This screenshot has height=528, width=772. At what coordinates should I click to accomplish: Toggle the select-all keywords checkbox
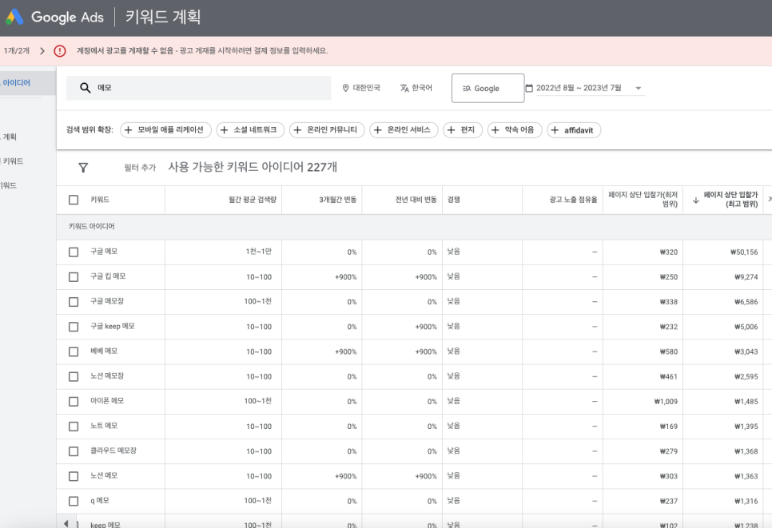74,200
